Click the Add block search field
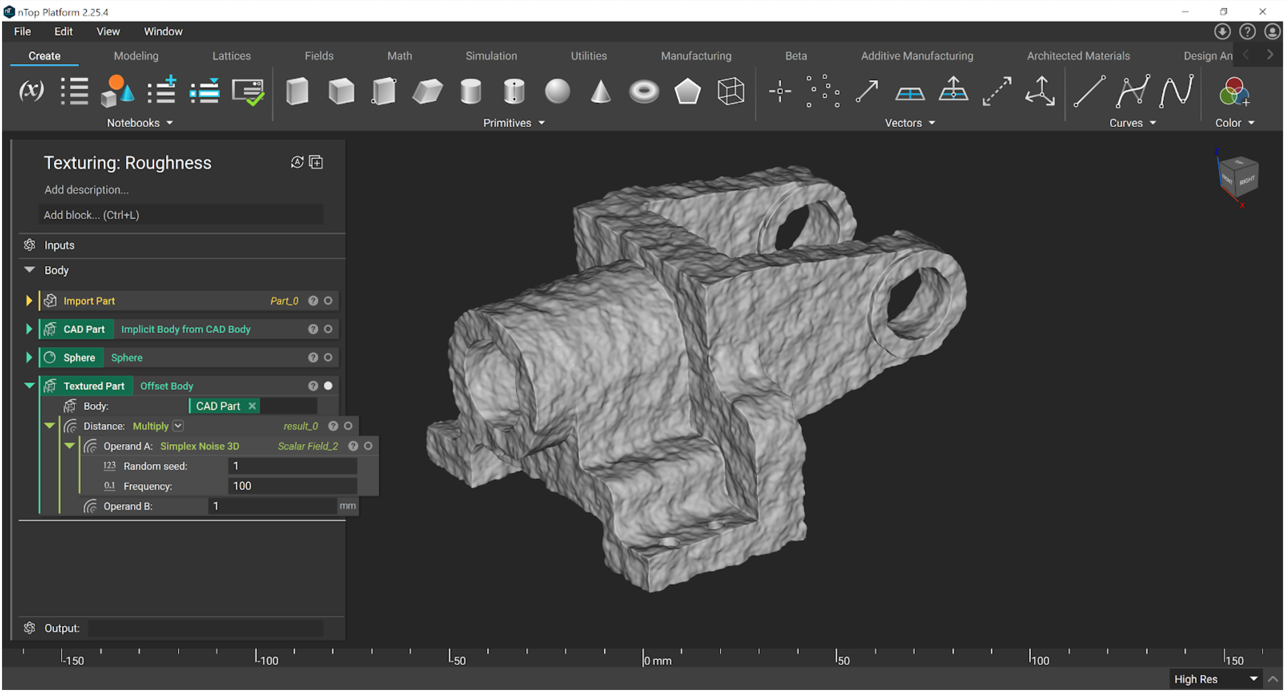 [181, 215]
